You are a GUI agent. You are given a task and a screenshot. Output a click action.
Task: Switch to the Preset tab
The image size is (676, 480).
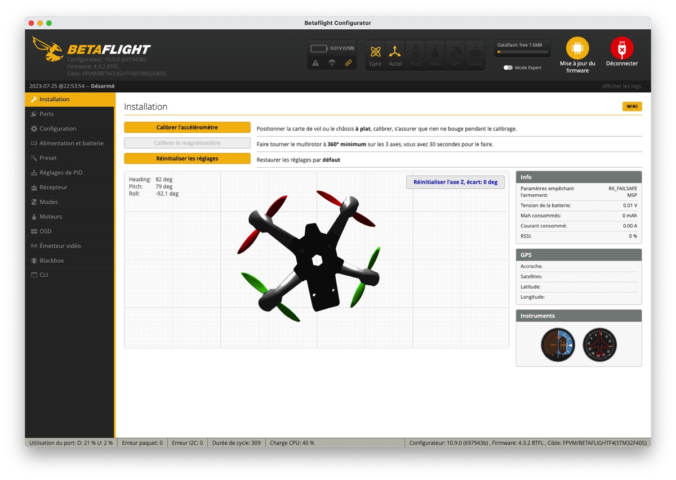tap(69, 158)
